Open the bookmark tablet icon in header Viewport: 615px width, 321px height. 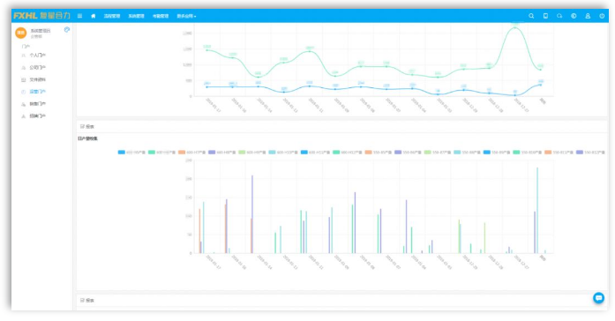pyautogui.click(x=545, y=16)
